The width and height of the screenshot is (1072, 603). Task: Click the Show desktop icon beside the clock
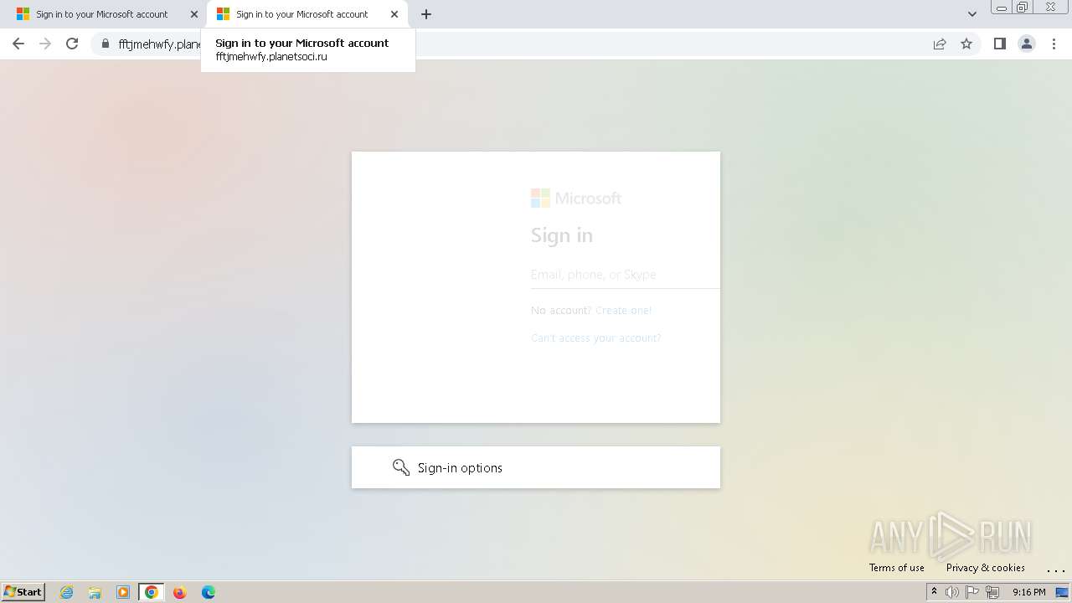point(1063,592)
